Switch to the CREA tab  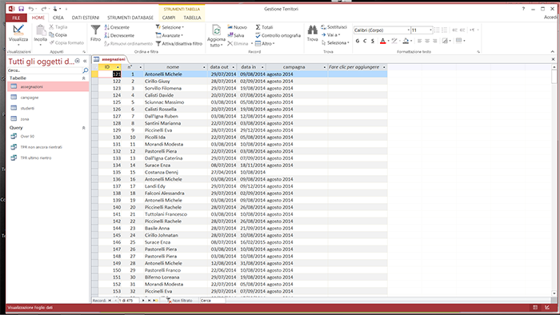(x=58, y=18)
